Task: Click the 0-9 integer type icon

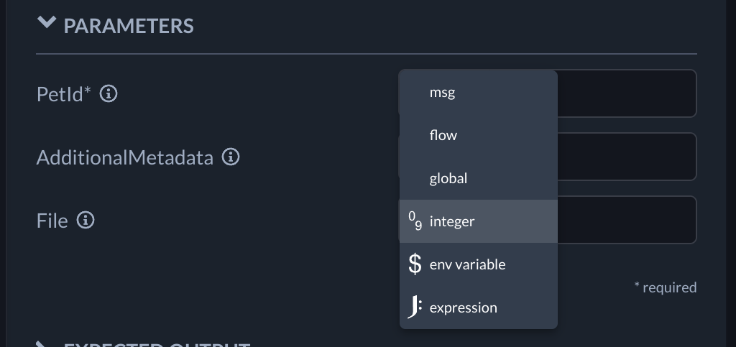Action: [x=415, y=221]
